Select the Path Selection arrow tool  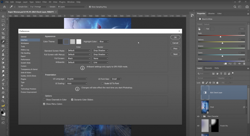[x=3, y=88]
